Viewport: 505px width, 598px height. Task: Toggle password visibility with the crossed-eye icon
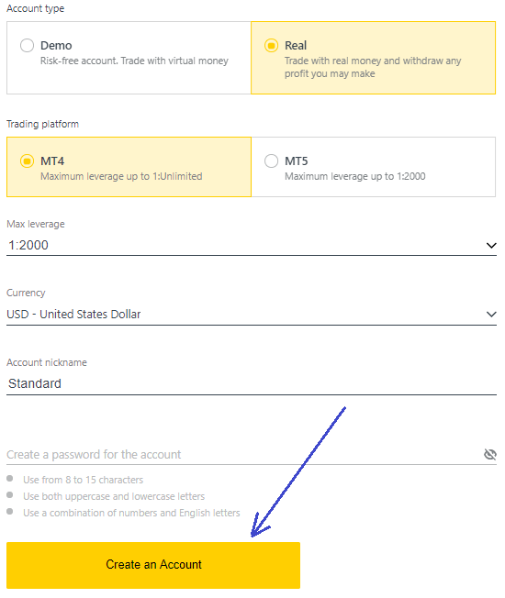coord(490,454)
